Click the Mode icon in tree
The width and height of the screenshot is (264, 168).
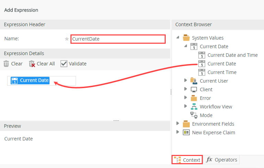pyautogui.click(x=194, y=115)
